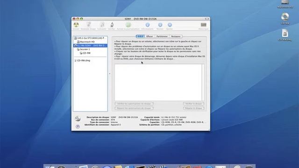Click the log area vertical scrollbar
The height and width of the screenshot is (168, 299).
click(203, 82)
